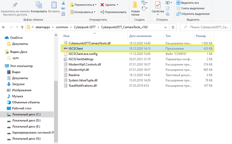This screenshot has width=232, height=144.
Task: Open Properties with the checkmark icon
Action: [x=158, y=5]
